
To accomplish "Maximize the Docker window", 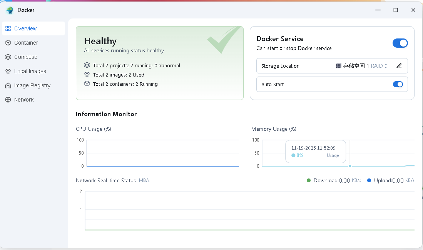I will [395, 10].
